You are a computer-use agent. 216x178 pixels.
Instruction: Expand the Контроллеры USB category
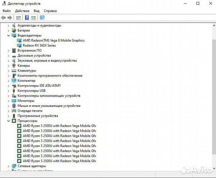click(9, 91)
